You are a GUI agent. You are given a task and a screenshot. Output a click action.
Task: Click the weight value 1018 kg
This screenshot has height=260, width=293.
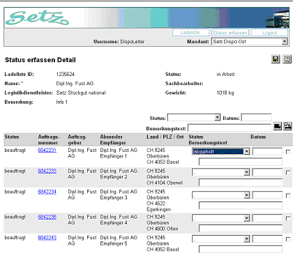pyautogui.click(x=225, y=93)
